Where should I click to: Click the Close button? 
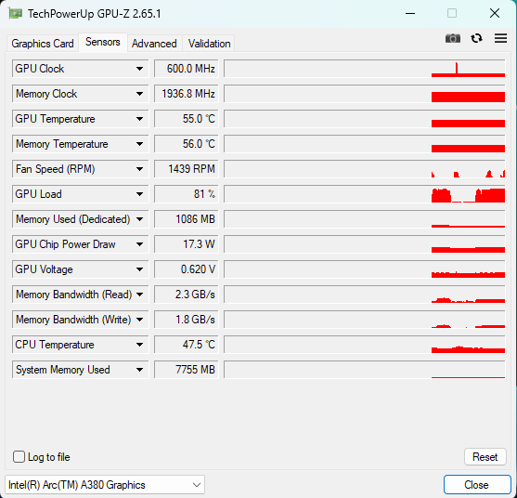pyautogui.click(x=477, y=485)
